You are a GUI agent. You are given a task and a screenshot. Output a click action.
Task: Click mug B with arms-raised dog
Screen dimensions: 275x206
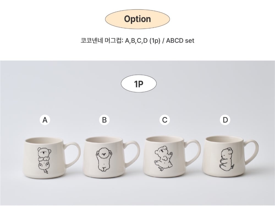coord(111,157)
